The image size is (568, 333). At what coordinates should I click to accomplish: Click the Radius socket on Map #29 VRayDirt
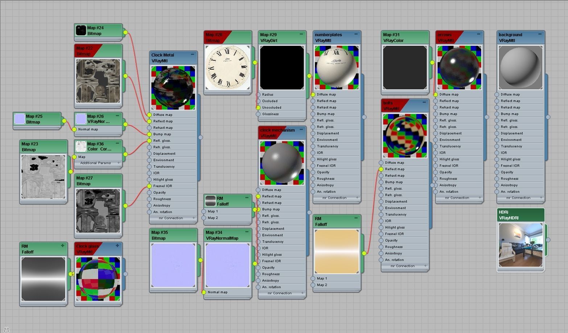[258, 95]
